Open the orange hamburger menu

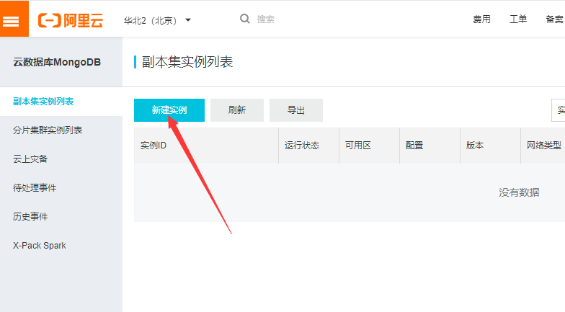14,19
